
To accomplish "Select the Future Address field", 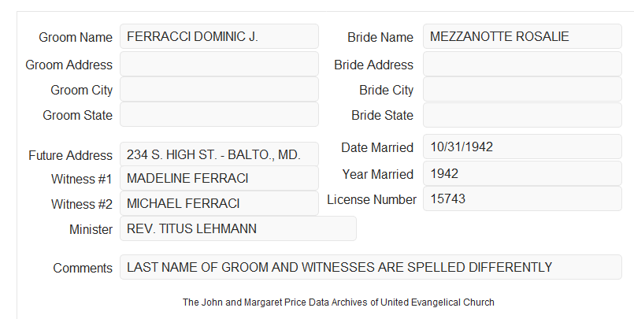I will 219,154.
